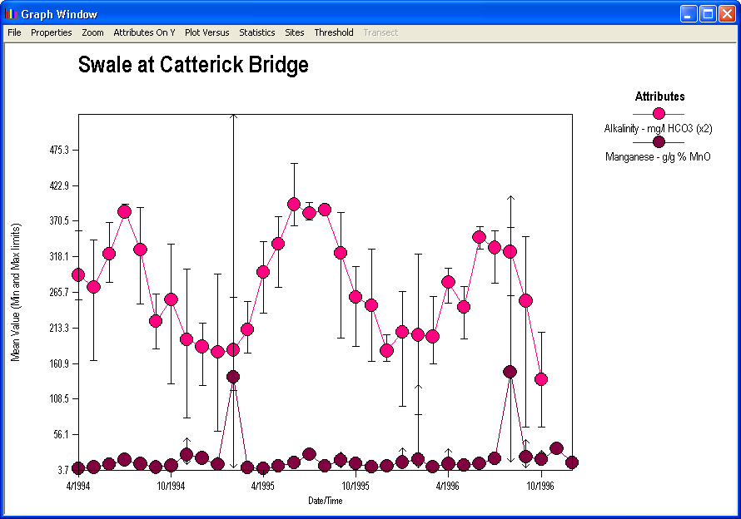The image size is (741, 519).
Task: Click the 108.5 y-axis tick label
Action: pos(59,399)
